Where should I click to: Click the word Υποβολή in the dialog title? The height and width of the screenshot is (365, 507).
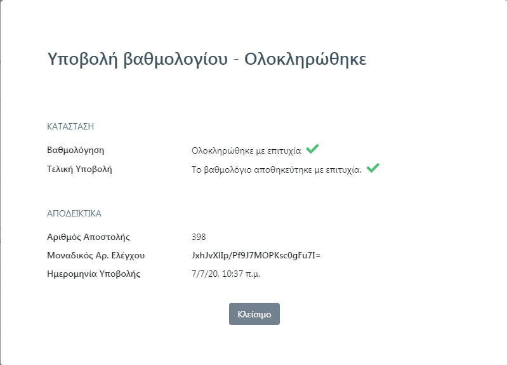coord(82,60)
